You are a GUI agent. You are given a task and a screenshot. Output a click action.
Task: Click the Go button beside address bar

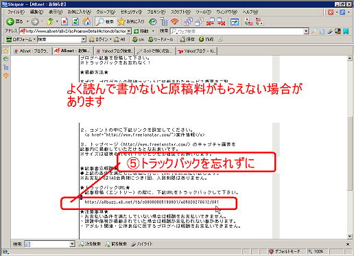(141, 31)
